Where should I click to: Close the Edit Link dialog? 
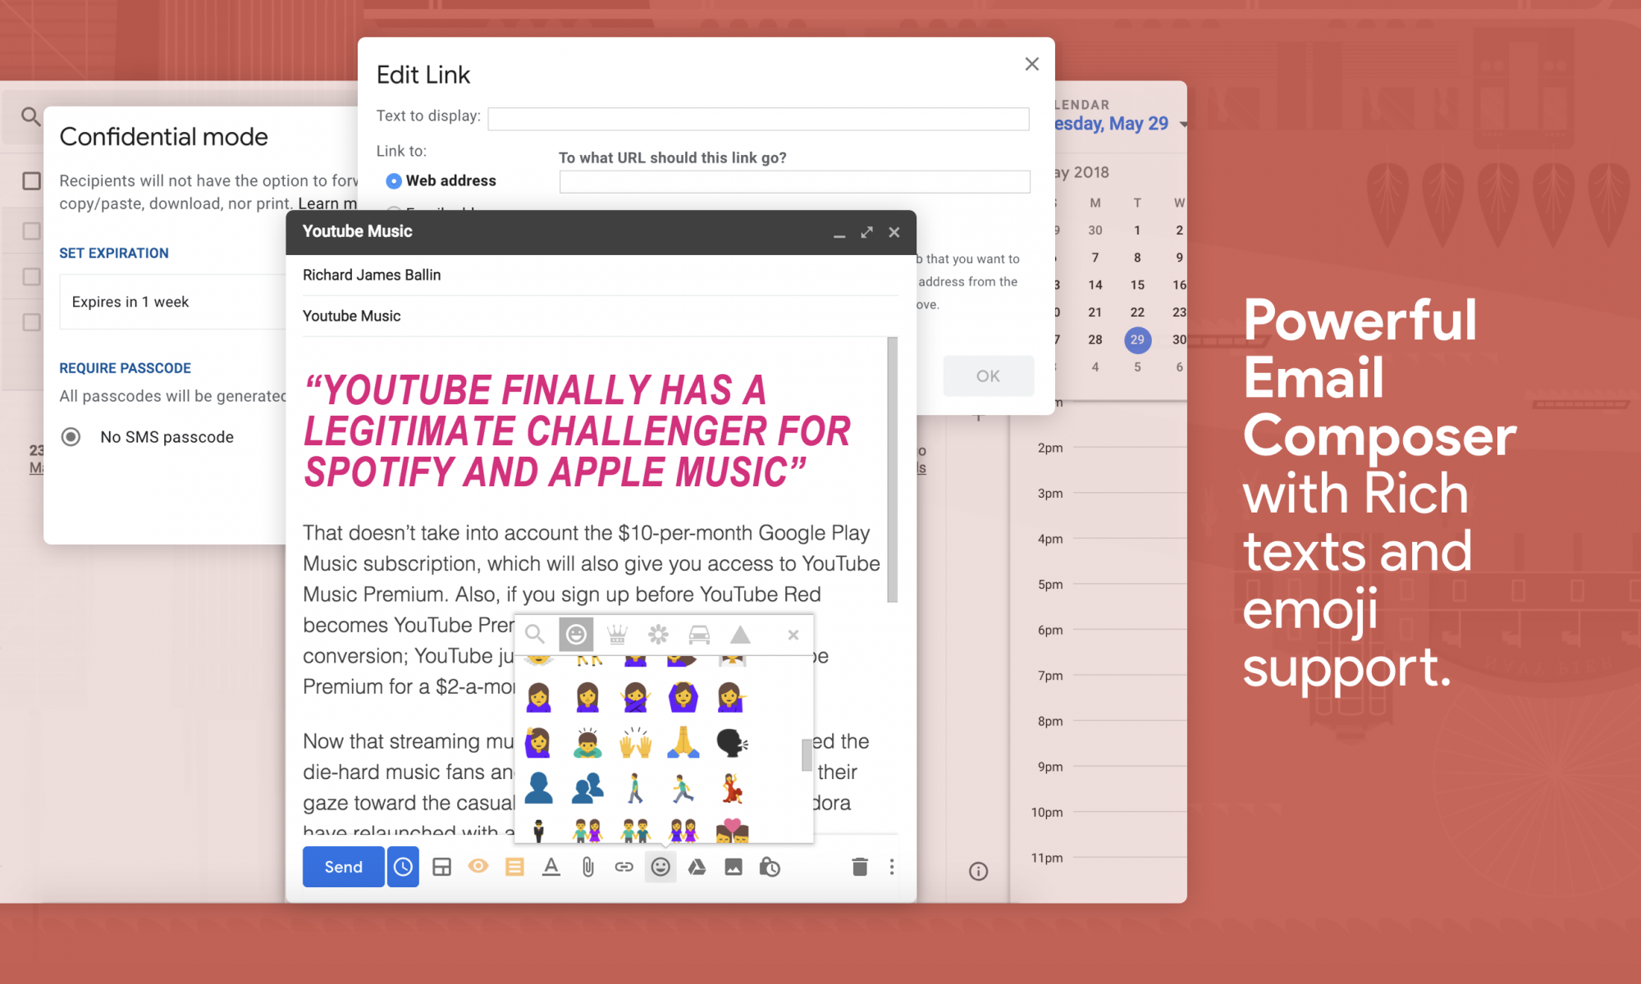(x=1032, y=64)
